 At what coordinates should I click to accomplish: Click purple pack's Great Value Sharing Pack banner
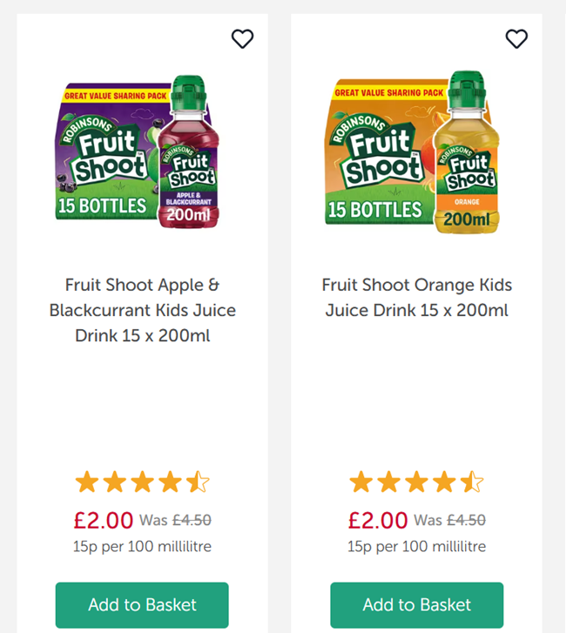pos(111,90)
